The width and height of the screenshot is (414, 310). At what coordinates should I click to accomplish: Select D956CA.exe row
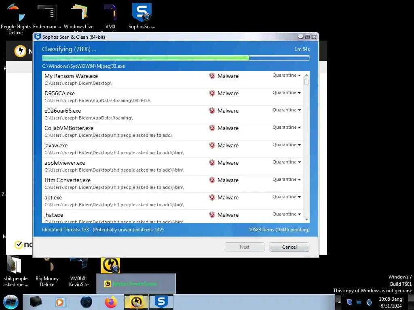coord(172,97)
